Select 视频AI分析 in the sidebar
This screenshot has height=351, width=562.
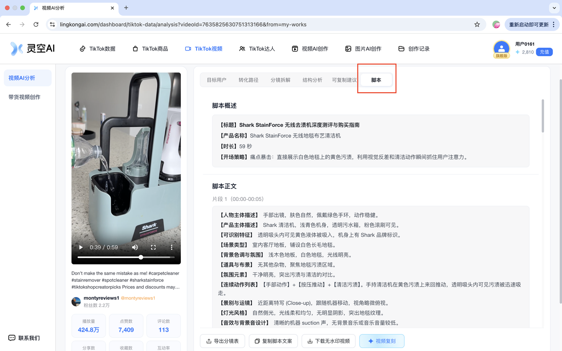click(28, 78)
